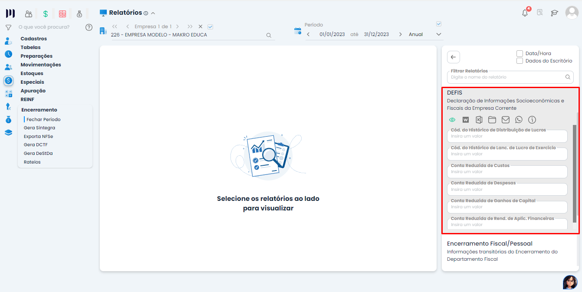Screen dimensions: 582x292
Task: Click the back arrow button in reports panel
Action: click(x=453, y=57)
